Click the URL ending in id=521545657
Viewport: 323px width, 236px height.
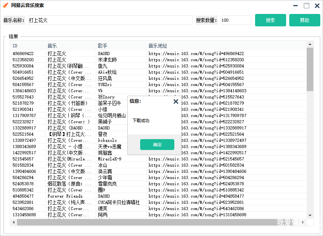[196, 159]
